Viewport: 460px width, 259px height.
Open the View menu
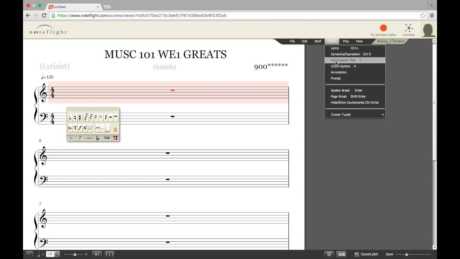[359, 41]
